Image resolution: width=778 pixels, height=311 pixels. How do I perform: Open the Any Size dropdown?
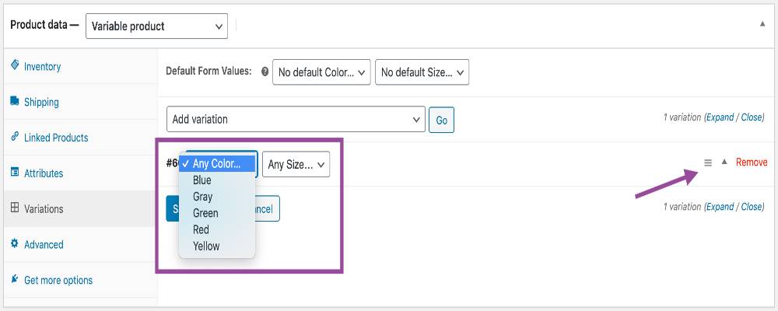(x=296, y=164)
